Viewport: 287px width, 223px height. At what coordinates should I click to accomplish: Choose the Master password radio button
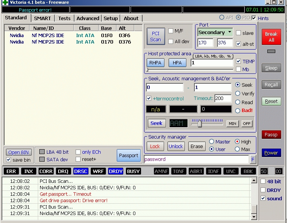[211, 142]
